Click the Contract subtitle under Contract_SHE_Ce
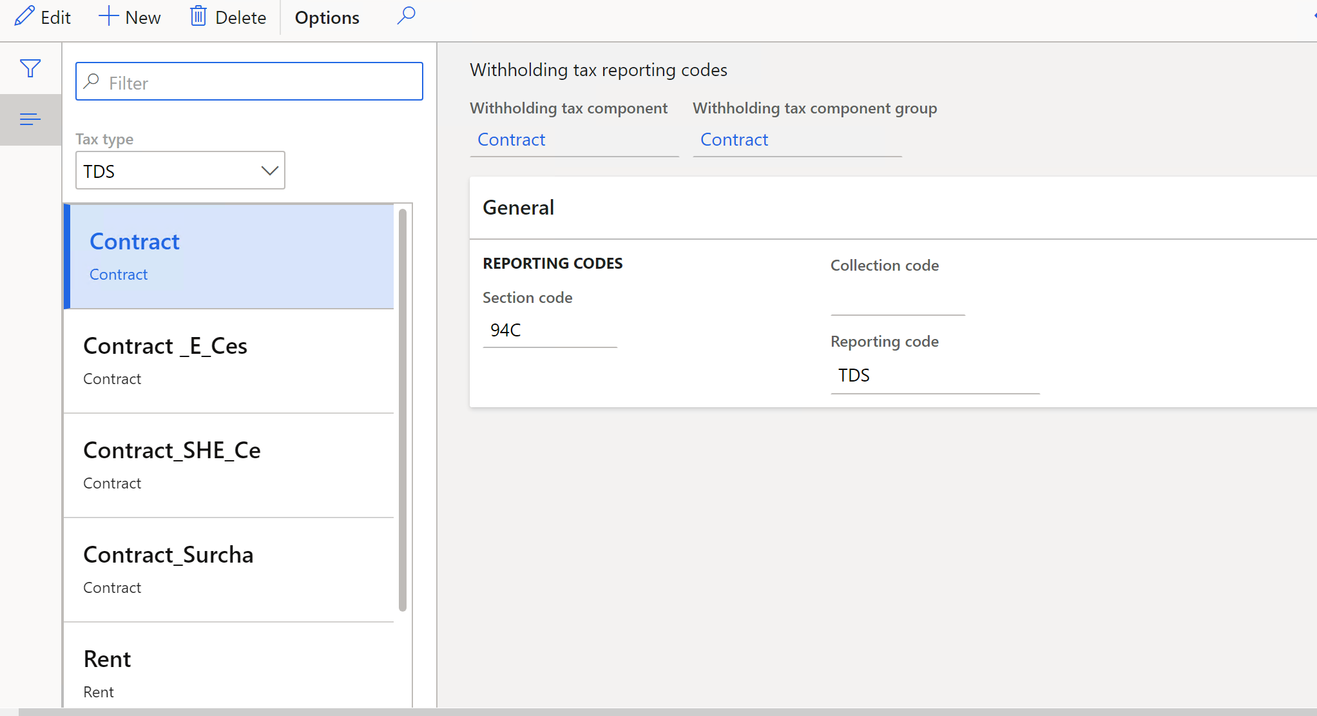Image resolution: width=1317 pixels, height=716 pixels. click(112, 483)
